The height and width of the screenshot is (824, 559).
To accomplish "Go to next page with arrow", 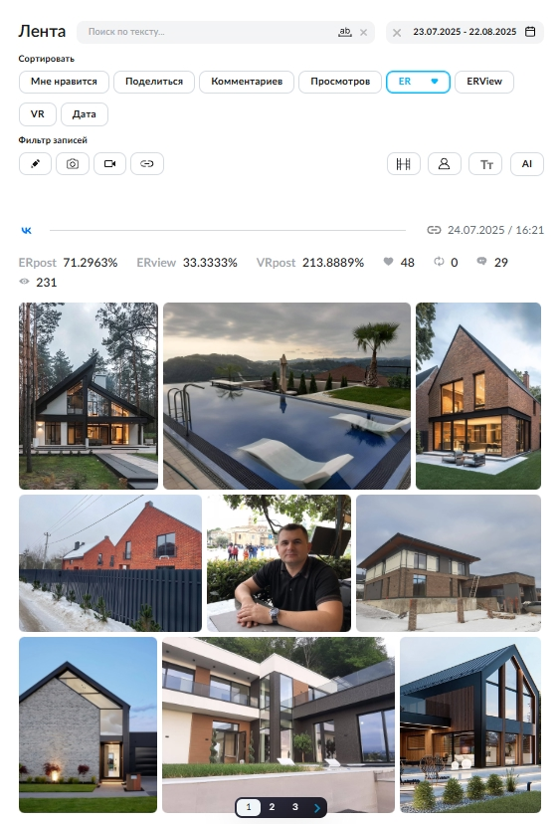I will coord(317,808).
